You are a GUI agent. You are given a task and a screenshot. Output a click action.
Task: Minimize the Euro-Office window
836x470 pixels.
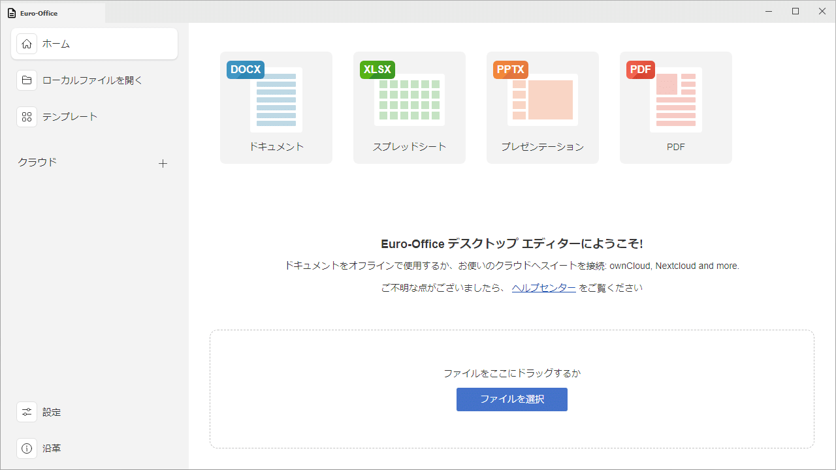pos(768,11)
